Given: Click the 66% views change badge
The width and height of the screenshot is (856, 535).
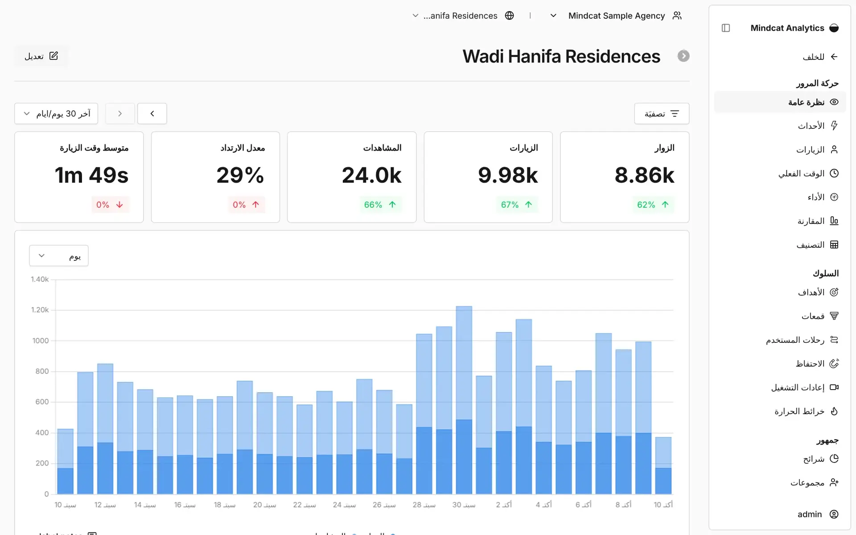Looking at the screenshot, I should (380, 205).
